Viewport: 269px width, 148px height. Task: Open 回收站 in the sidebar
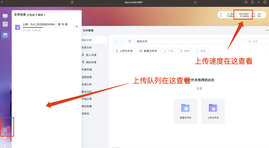85,114
